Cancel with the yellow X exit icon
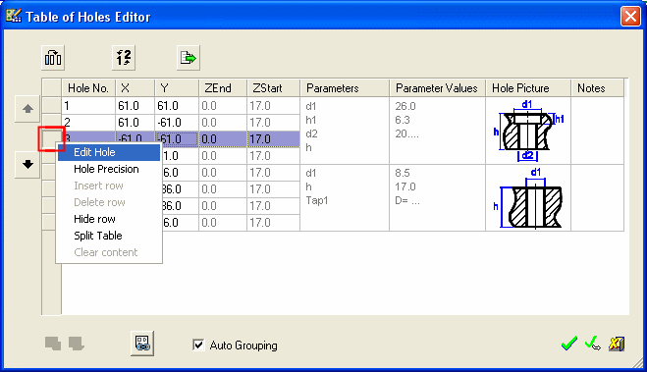 click(617, 344)
